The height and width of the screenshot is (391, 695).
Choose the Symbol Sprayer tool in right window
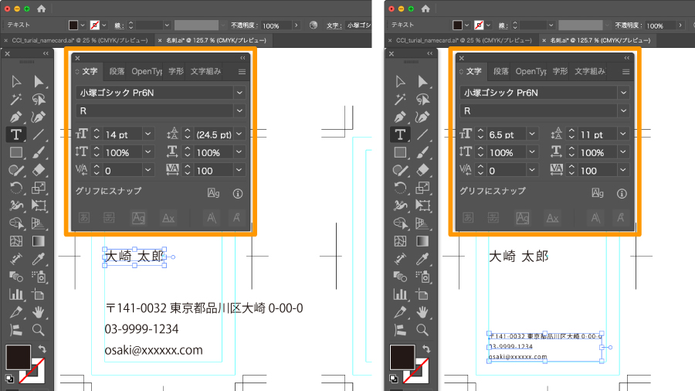[x=422, y=277]
